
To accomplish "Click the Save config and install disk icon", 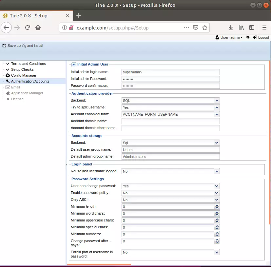I will click(4, 46).
